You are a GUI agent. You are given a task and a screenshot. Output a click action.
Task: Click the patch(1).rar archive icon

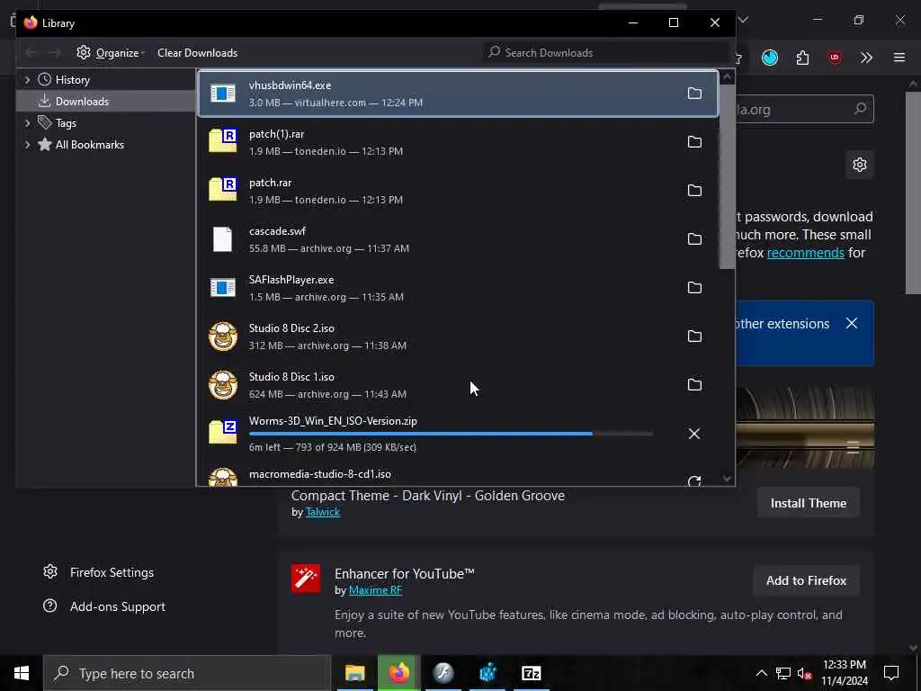(x=223, y=141)
